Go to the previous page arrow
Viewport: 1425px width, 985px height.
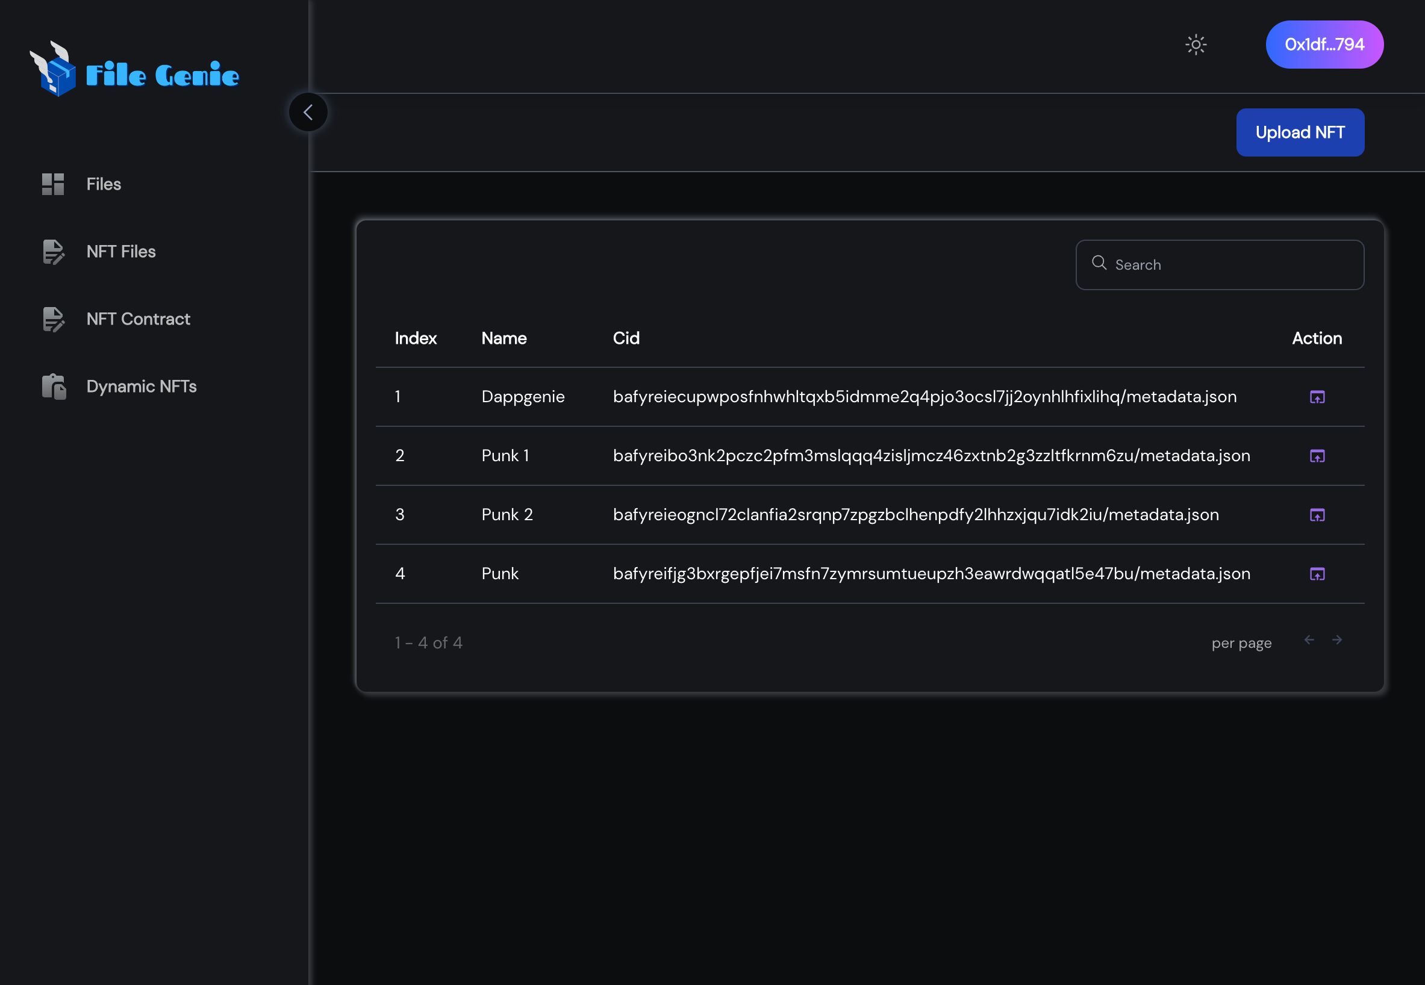1309,640
